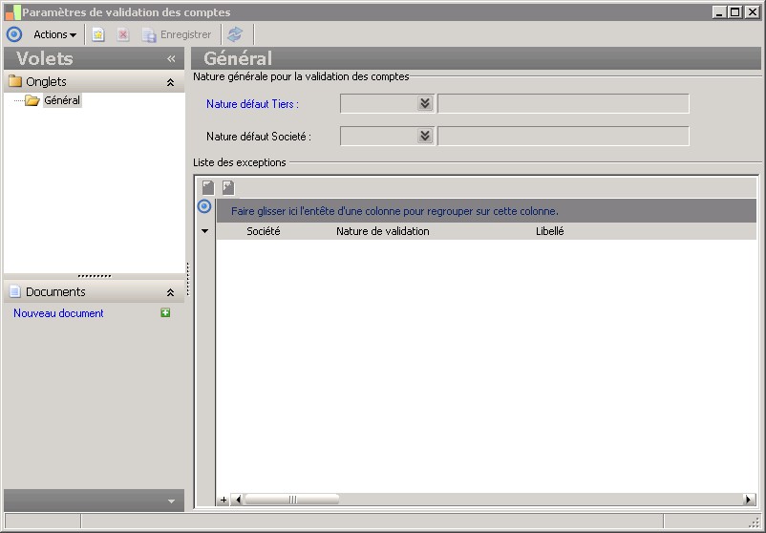Click the Général panel header
The width and height of the screenshot is (766, 533).
(x=476, y=58)
